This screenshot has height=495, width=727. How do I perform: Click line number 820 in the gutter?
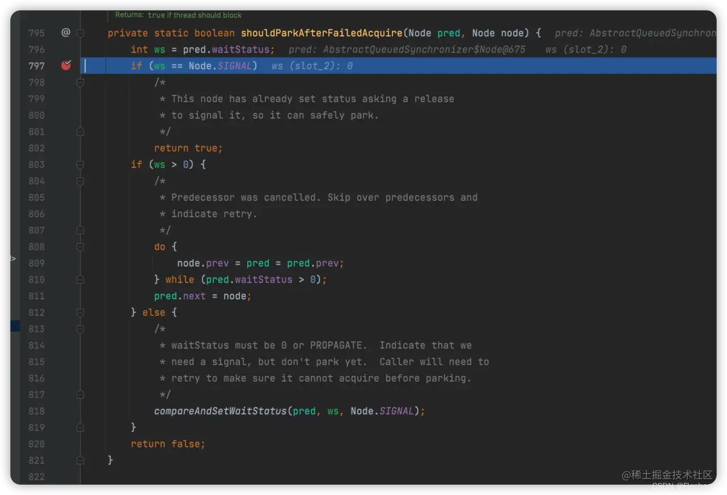[36, 444]
